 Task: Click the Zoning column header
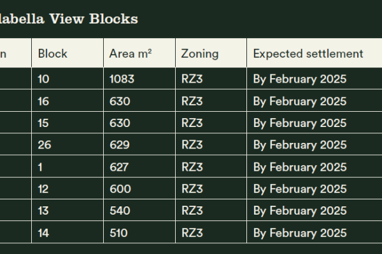(x=201, y=53)
